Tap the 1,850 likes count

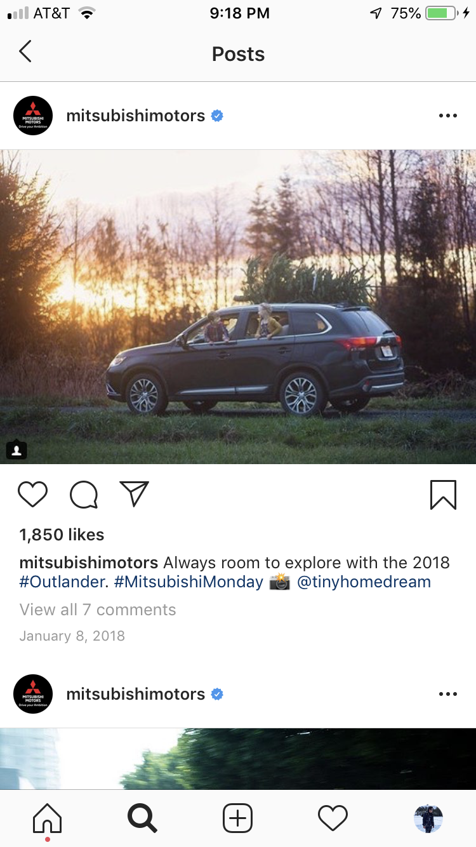coord(62,535)
